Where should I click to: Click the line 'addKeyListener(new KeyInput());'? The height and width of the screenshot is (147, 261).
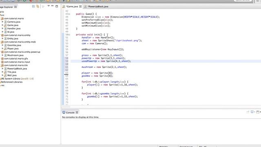point(103,49)
